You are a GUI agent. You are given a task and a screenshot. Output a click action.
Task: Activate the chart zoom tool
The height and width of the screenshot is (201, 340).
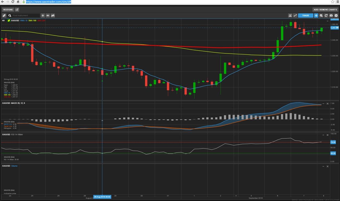[x=321, y=15]
